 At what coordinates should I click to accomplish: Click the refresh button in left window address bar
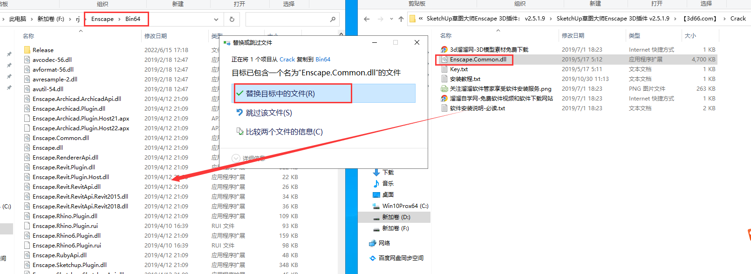(x=232, y=19)
